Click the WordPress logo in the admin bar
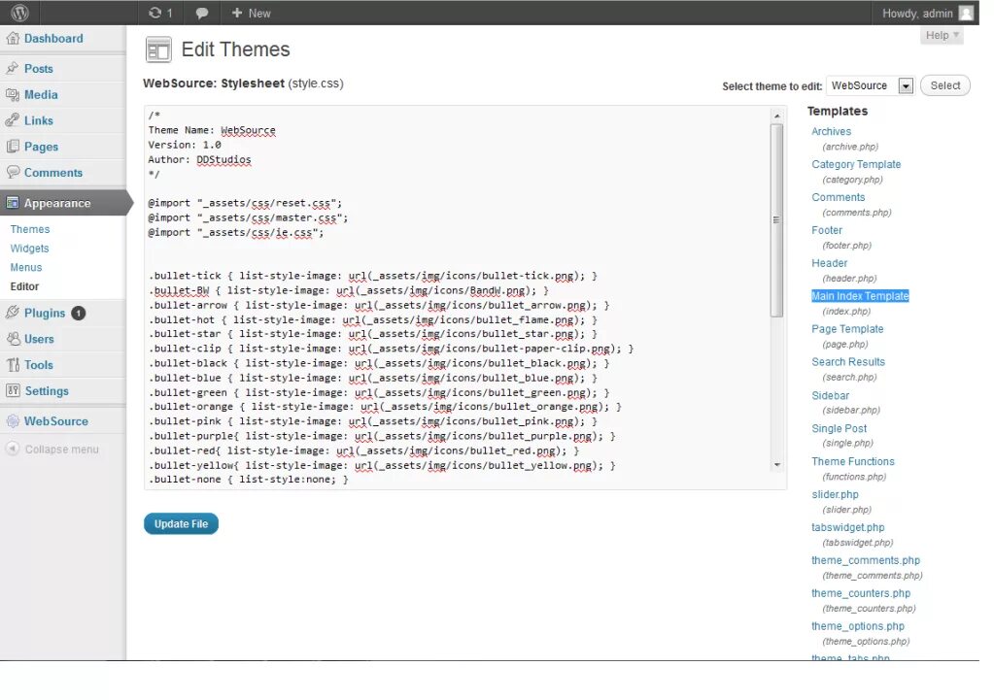The height and width of the screenshot is (700, 994). point(20,12)
